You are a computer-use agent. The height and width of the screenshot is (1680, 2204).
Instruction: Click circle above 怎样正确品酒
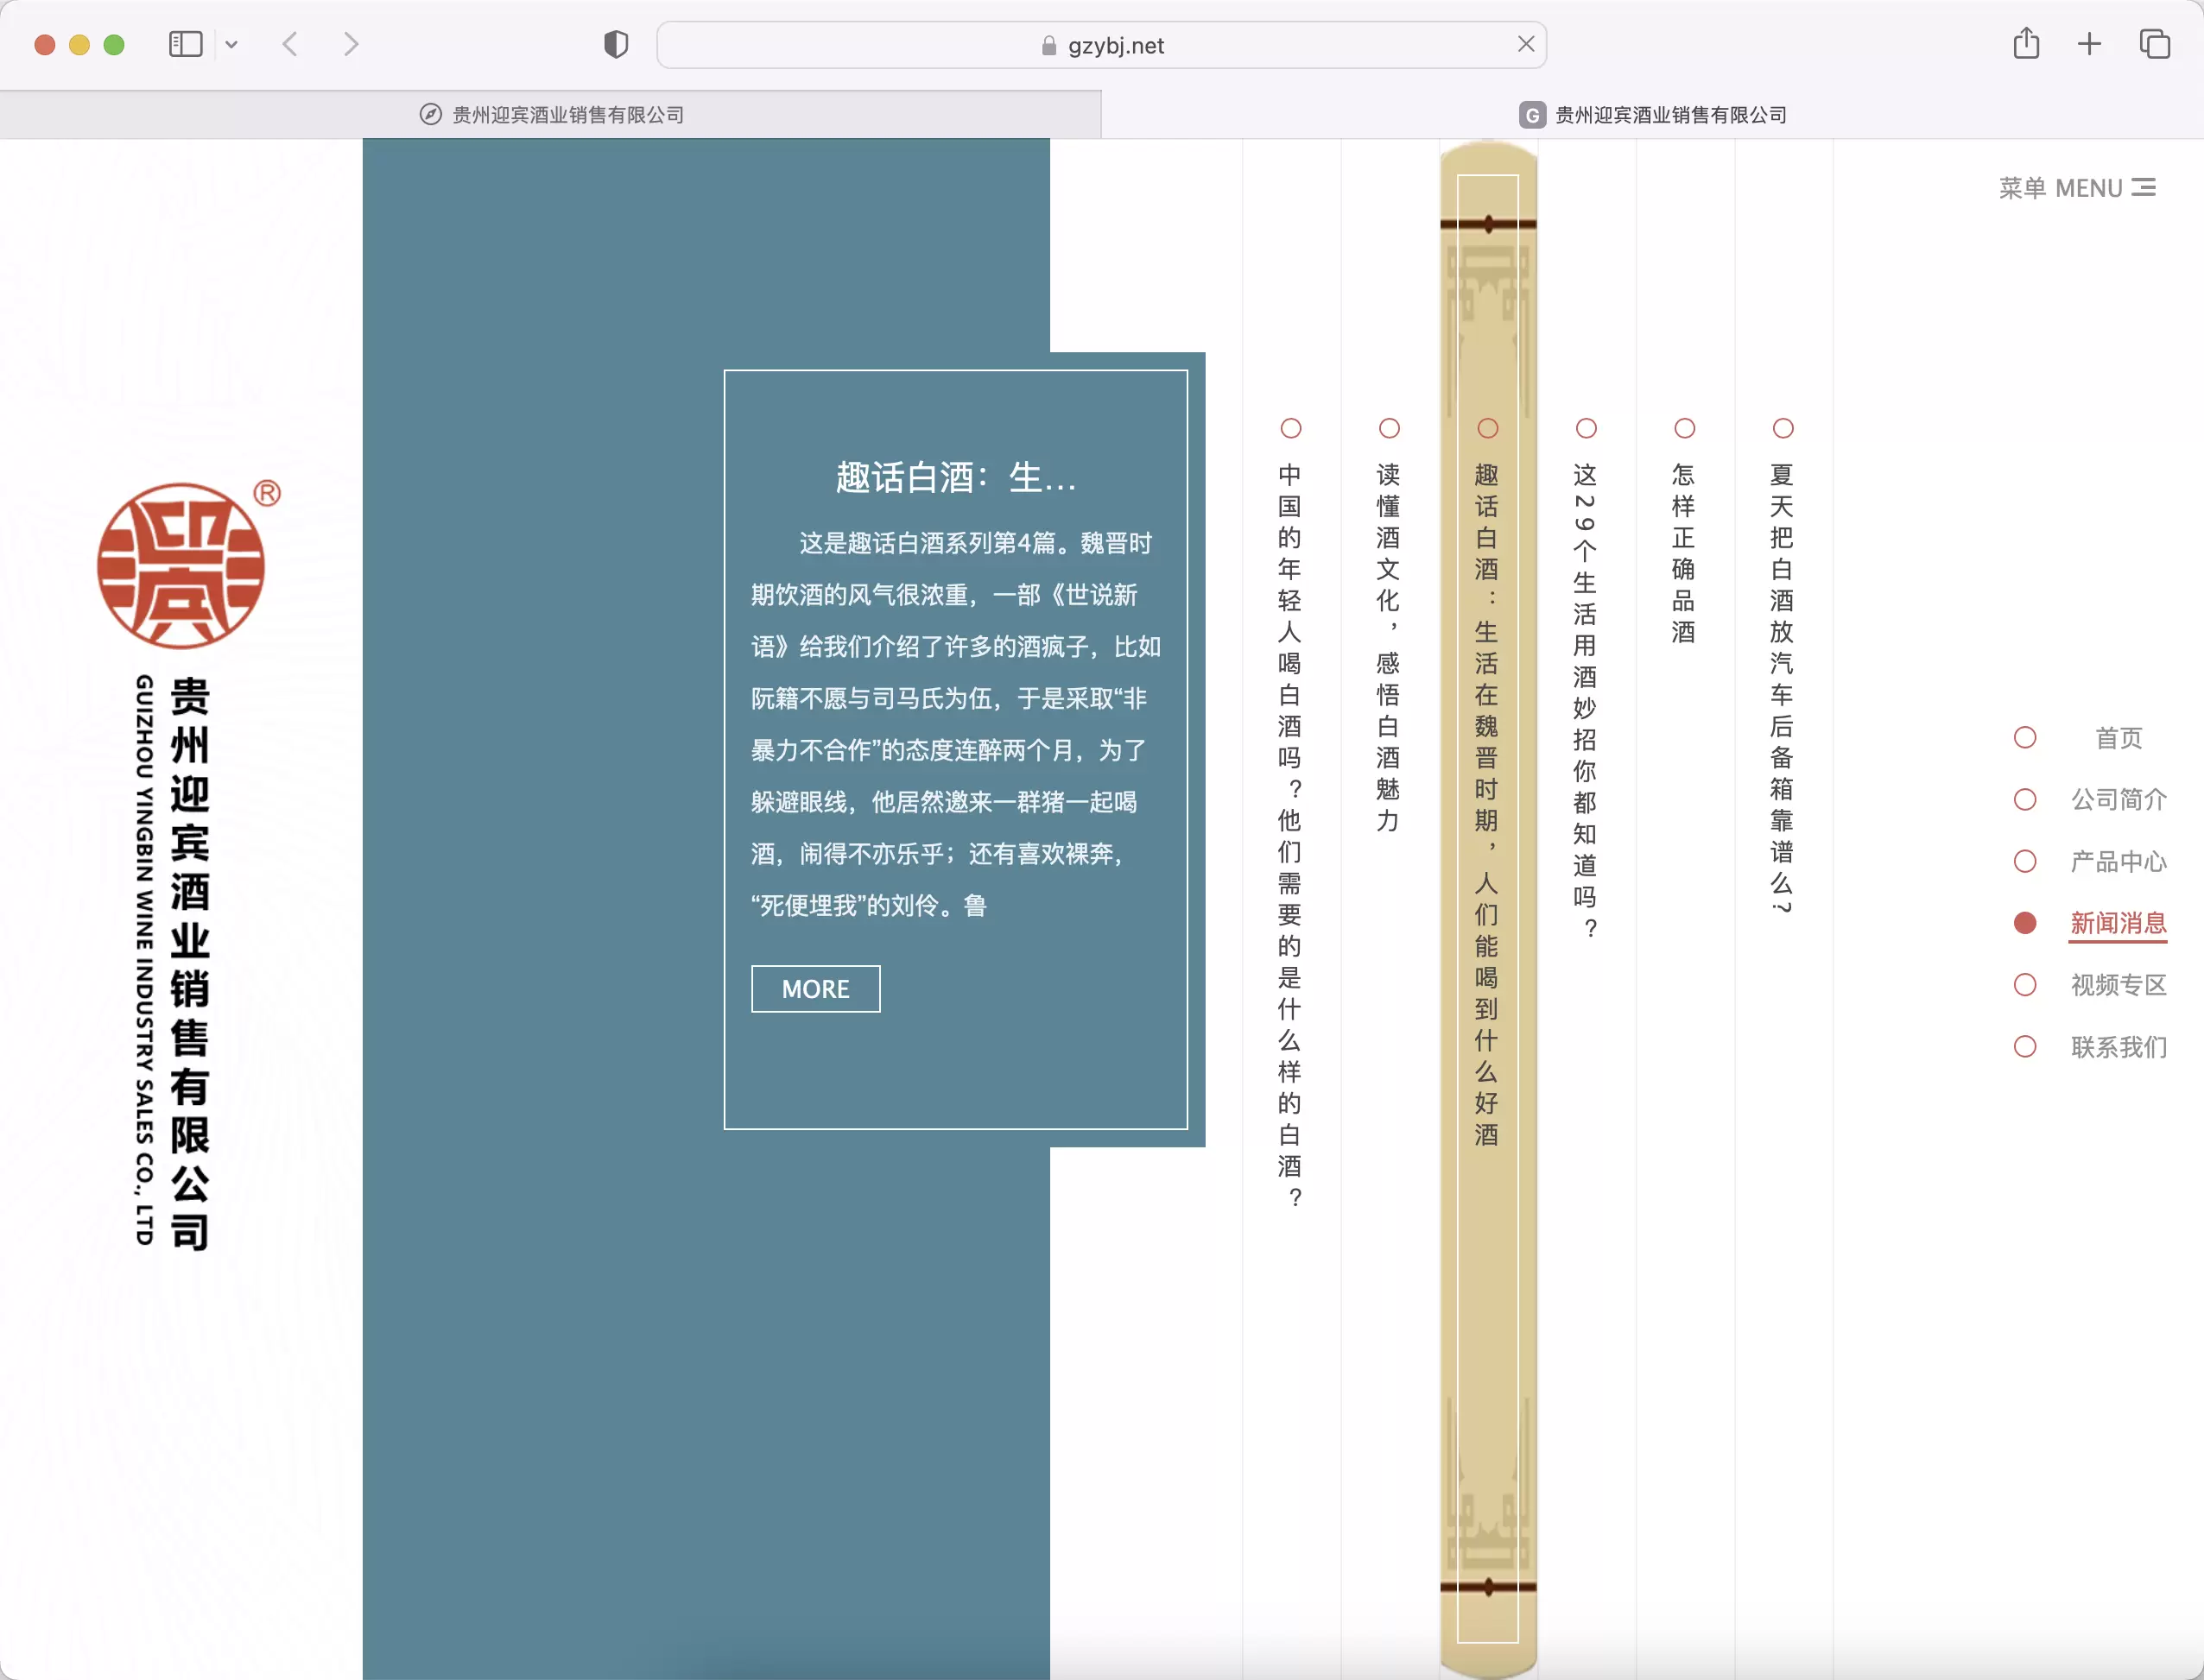pyautogui.click(x=1685, y=428)
